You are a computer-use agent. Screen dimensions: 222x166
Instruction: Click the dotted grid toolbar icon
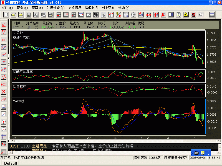tap(126, 15)
